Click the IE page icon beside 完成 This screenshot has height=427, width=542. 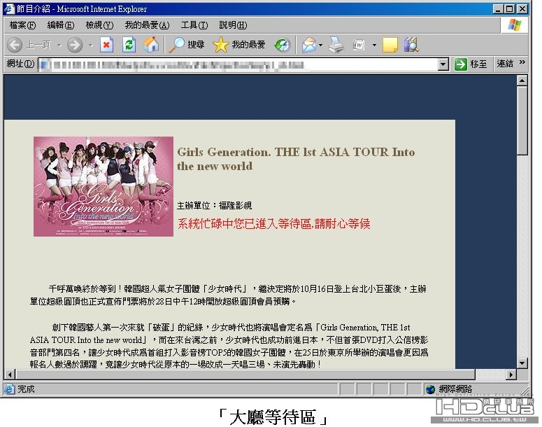point(9,389)
